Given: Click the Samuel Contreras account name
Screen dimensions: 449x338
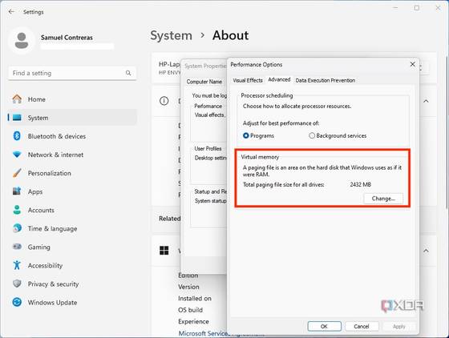Looking at the screenshot, I should click(x=67, y=38).
